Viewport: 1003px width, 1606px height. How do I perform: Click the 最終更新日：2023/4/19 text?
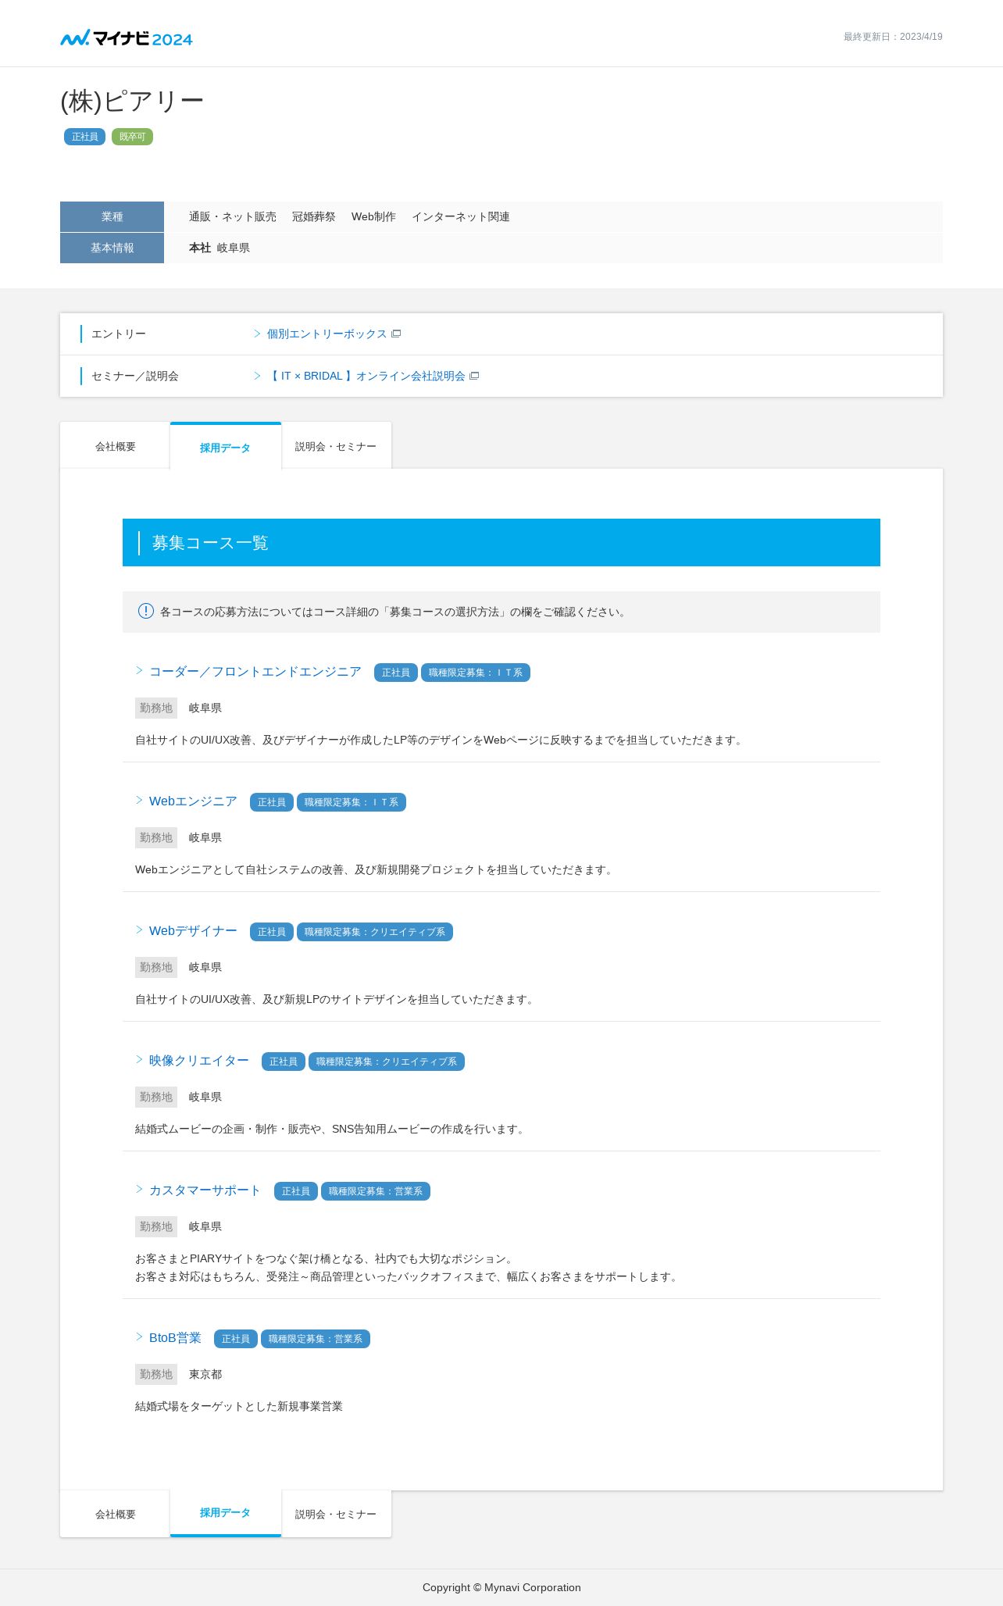click(893, 37)
